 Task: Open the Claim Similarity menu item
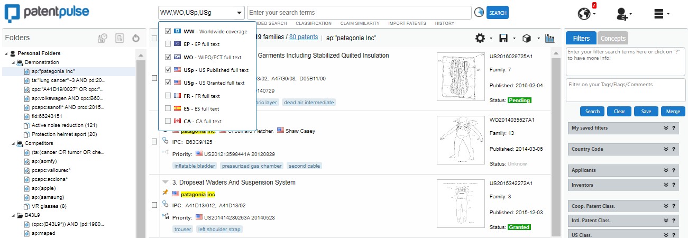pyautogui.click(x=360, y=23)
